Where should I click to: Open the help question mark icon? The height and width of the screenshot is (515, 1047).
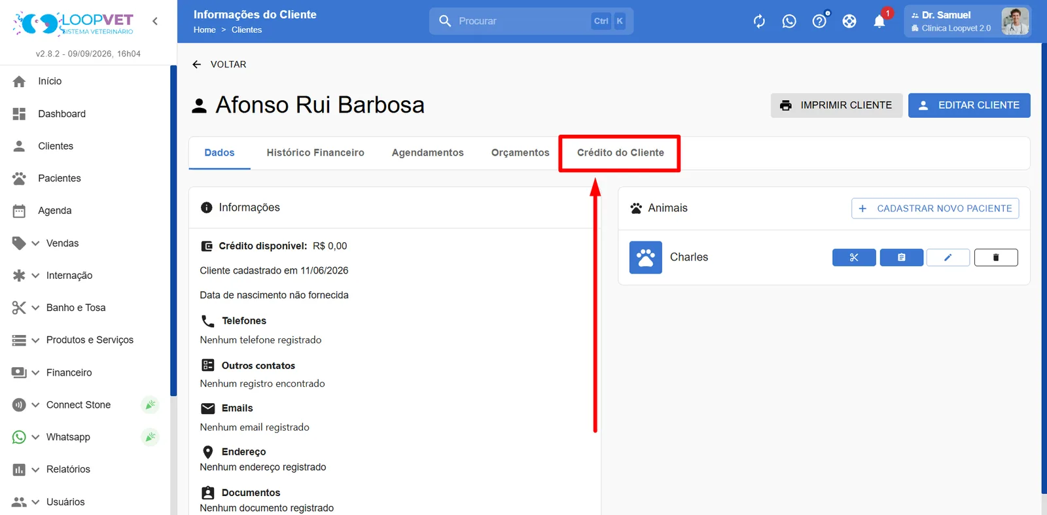819,22
